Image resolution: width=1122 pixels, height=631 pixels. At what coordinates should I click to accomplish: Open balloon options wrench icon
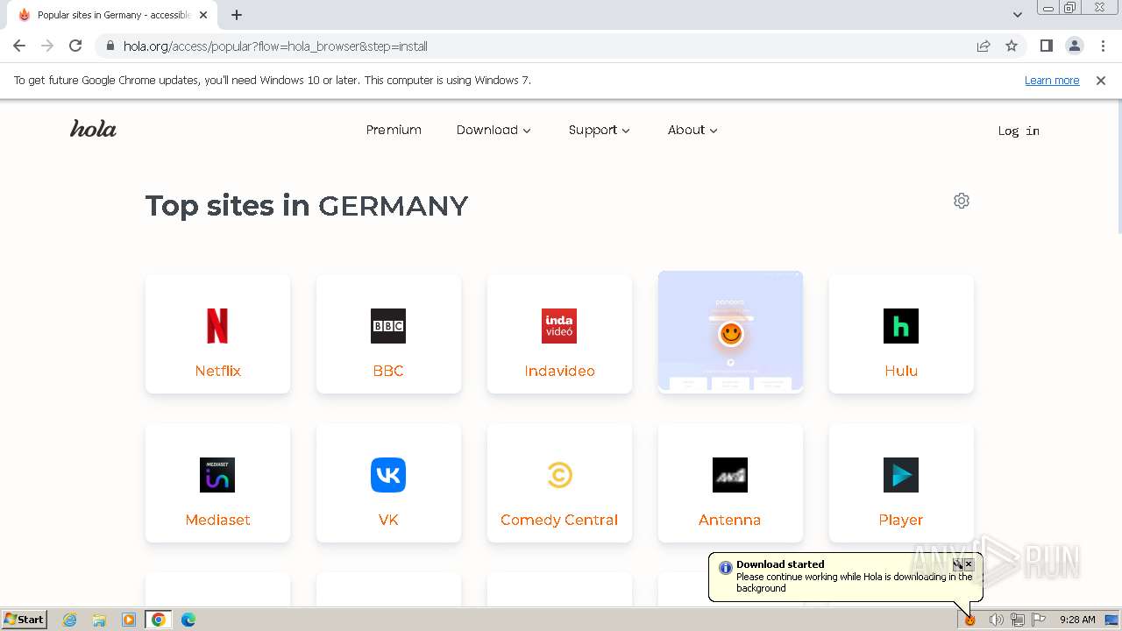[958, 564]
